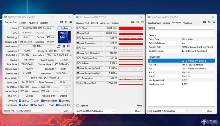
Task: Switch to Graphics Card tab in Advanced window
Action: [154, 23]
